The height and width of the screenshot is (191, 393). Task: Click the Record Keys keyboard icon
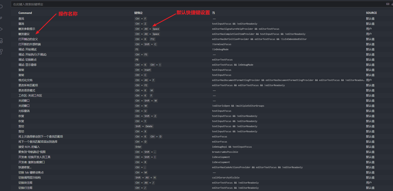click(x=388, y=4)
